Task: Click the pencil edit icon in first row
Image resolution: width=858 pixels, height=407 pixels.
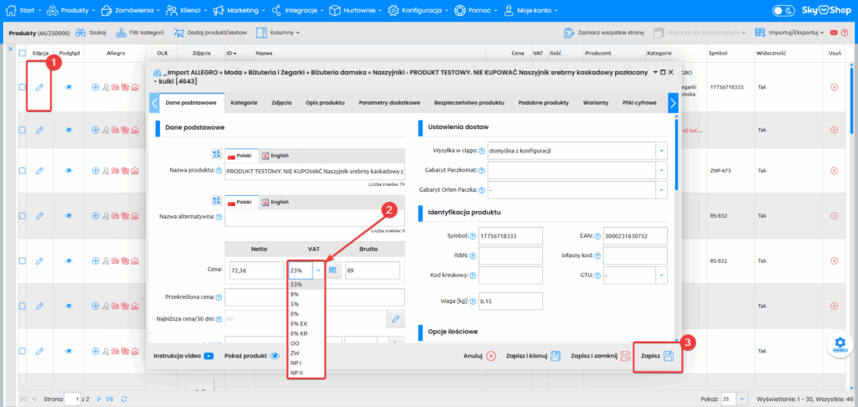Action: click(39, 86)
